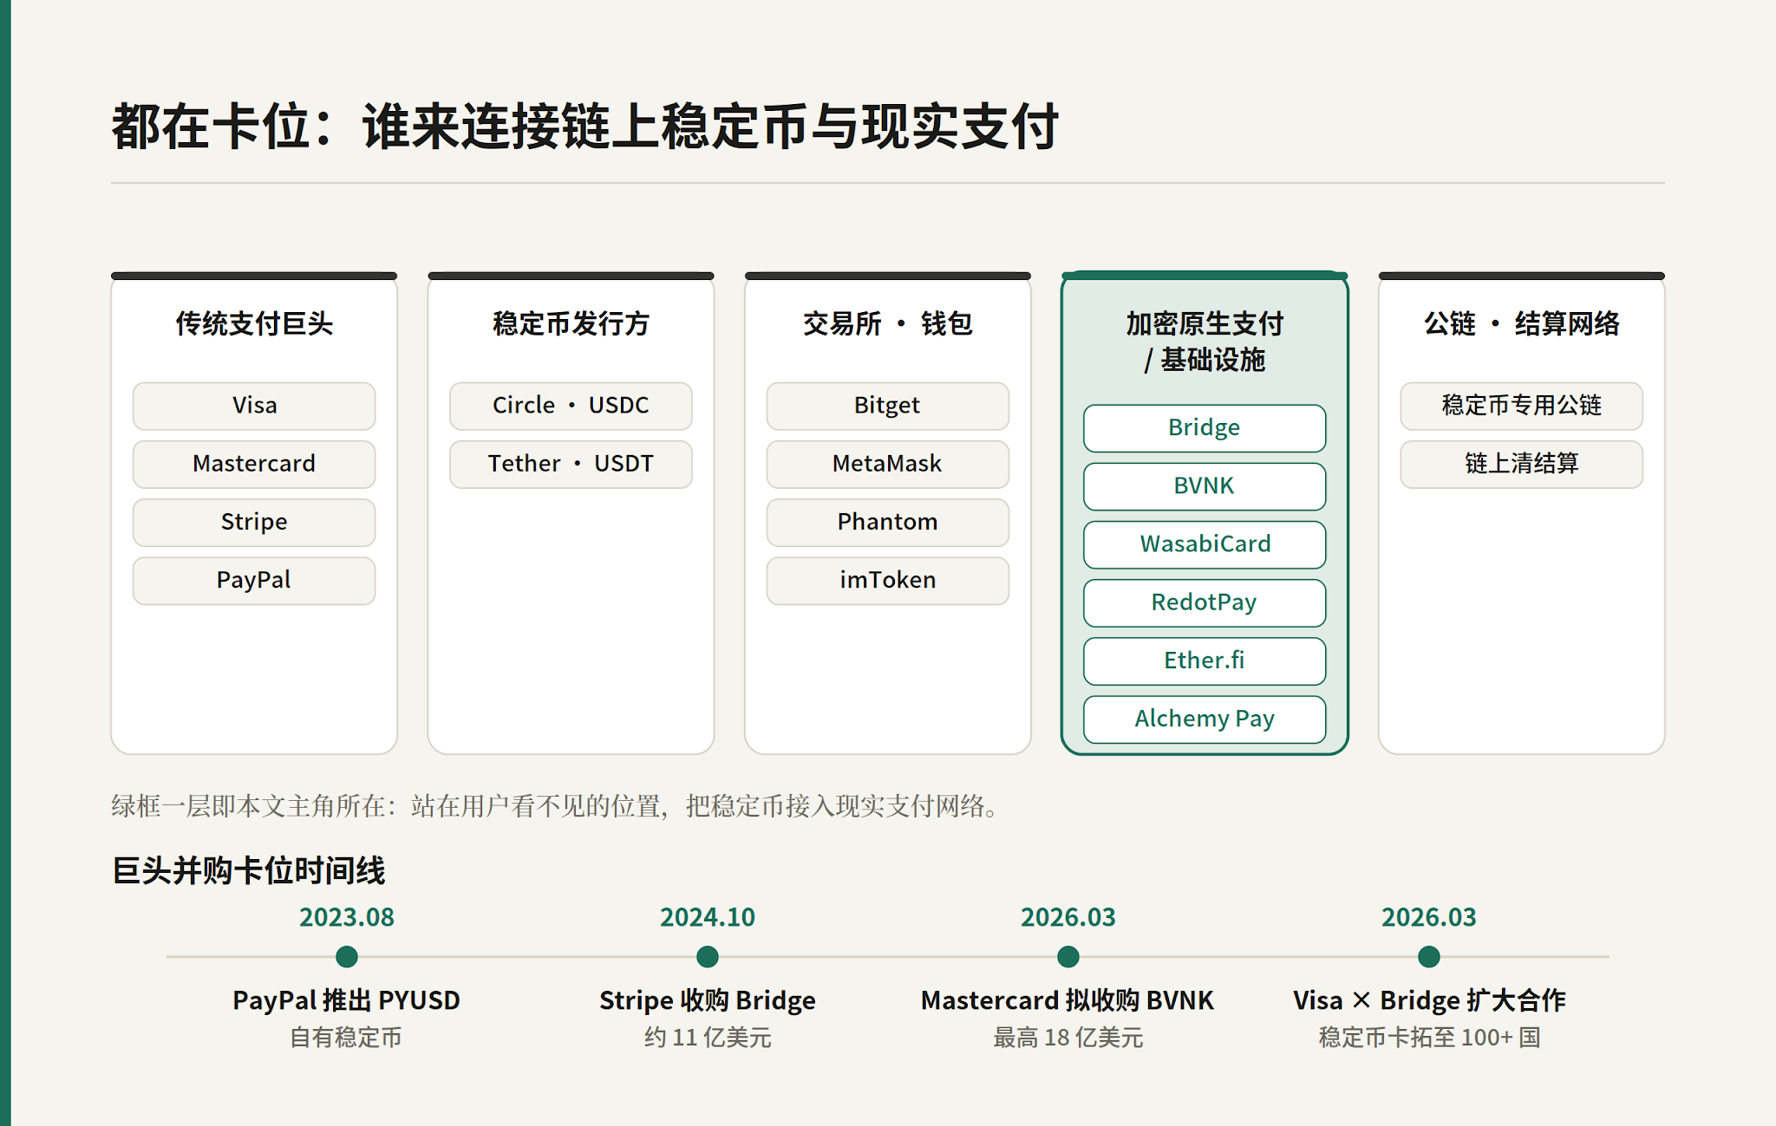Click the WasabiCard chip

[1205, 544]
